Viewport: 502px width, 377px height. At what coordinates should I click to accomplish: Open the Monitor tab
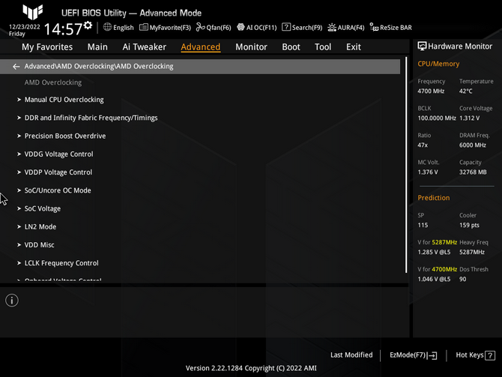tap(251, 47)
